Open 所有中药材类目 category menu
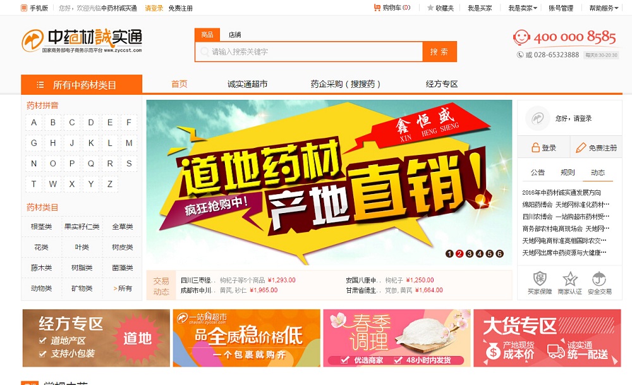The height and width of the screenshot is (385, 632). tap(82, 85)
